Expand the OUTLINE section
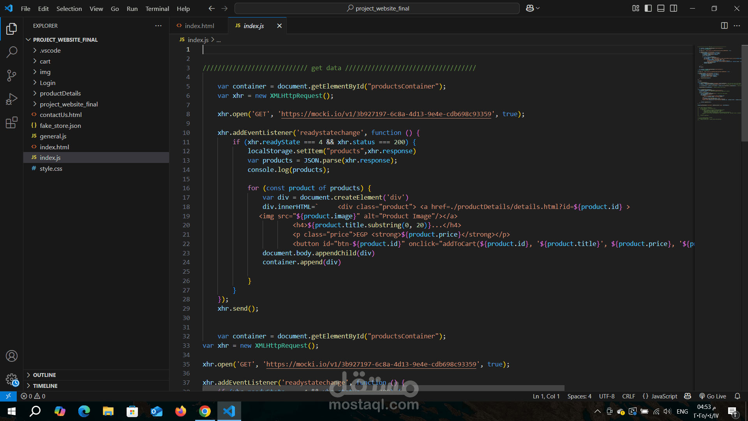748x421 pixels. pos(44,375)
